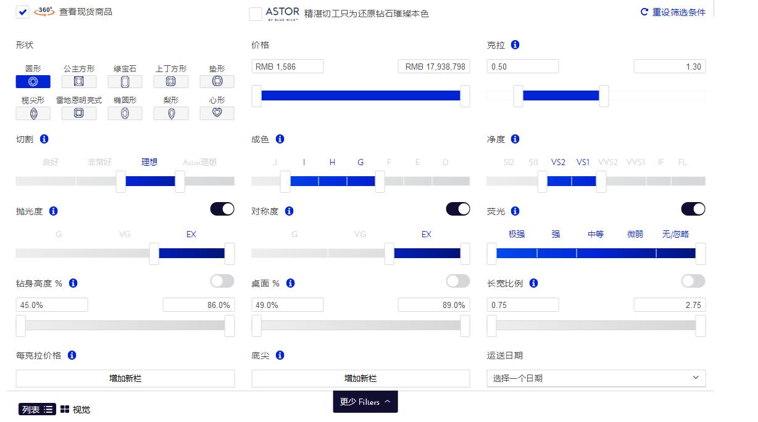Select the 公主方形 princess cut shape icon
758x422 pixels.
(x=78, y=81)
